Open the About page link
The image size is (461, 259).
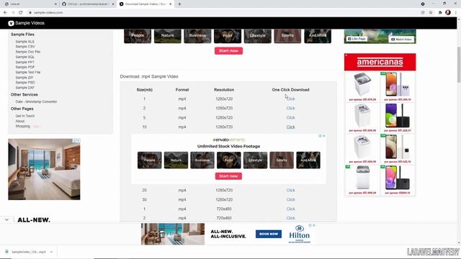click(x=20, y=121)
